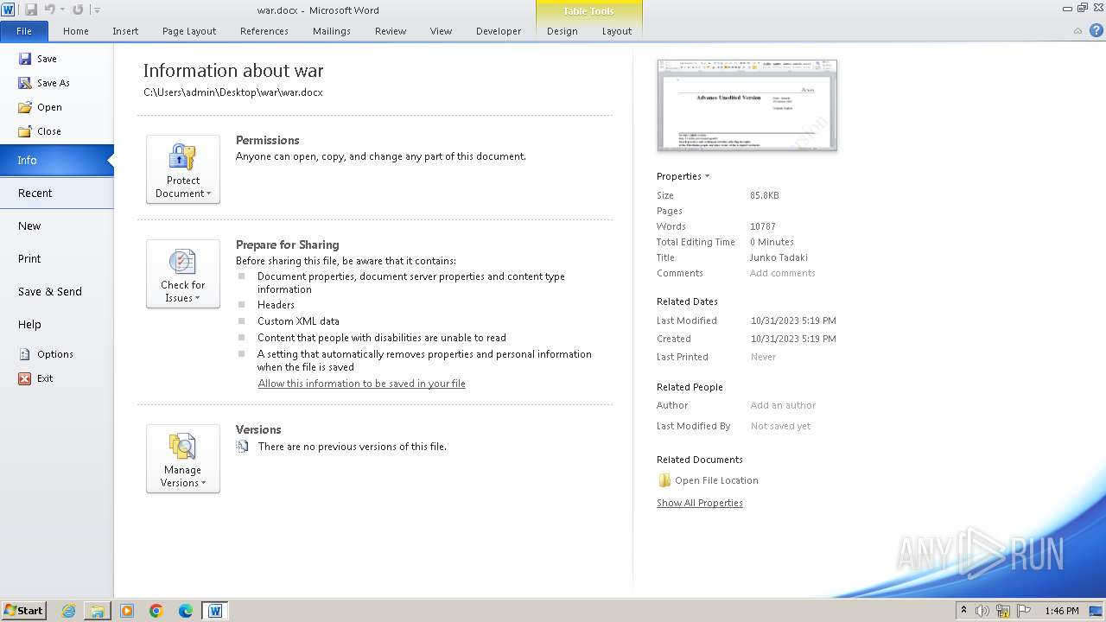The image size is (1106, 622).
Task: Open Internet Explorer from the taskbar
Action: pos(68,611)
